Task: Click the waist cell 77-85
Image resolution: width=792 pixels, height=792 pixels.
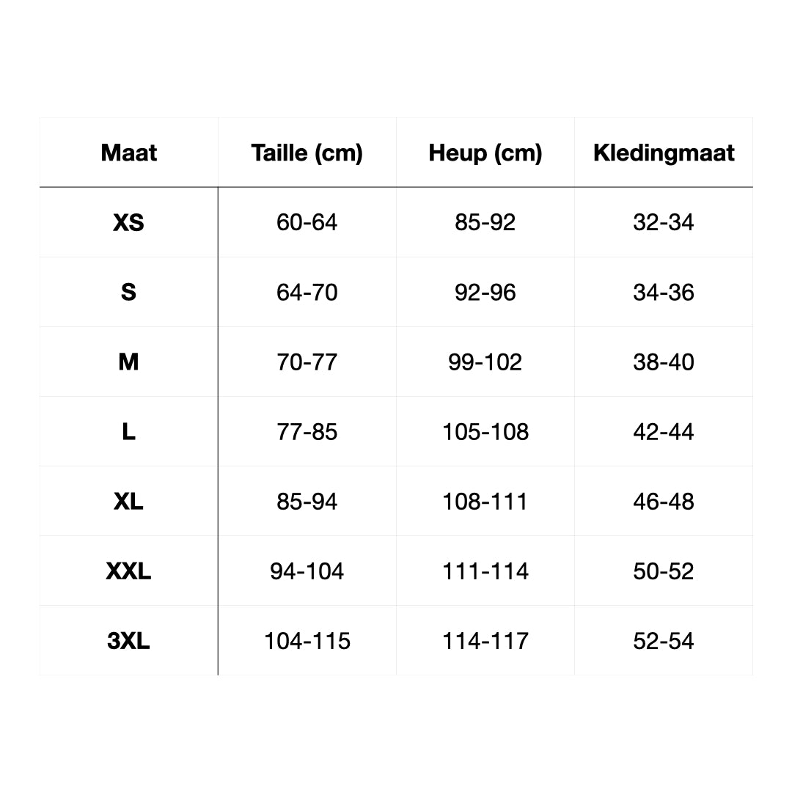Action: click(x=307, y=432)
